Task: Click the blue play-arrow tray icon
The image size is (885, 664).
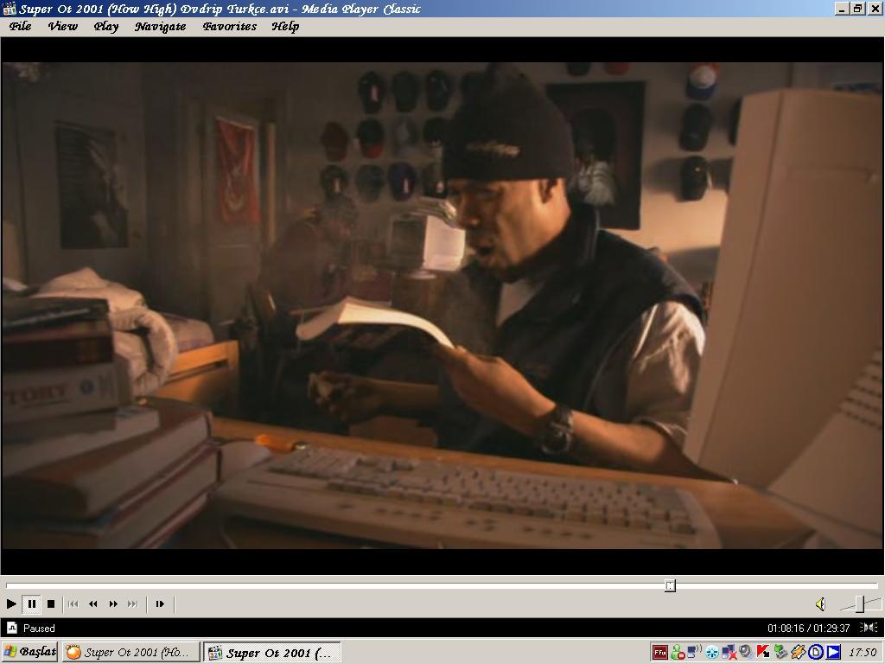Action: pos(833,653)
